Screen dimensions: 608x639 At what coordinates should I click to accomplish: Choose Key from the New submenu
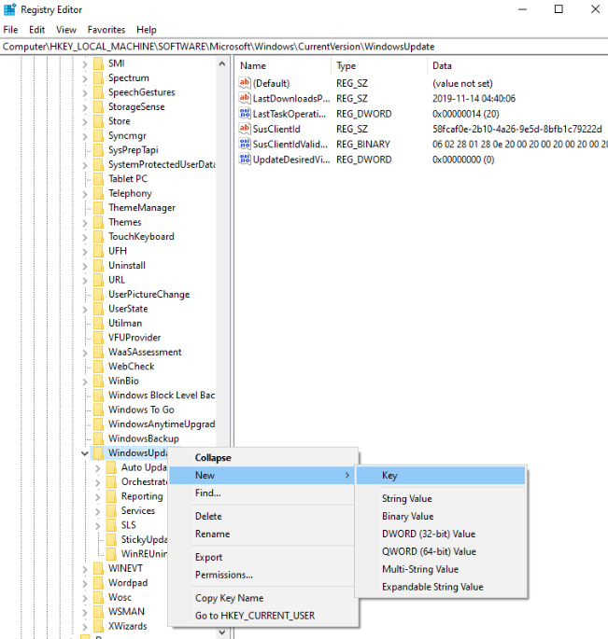pos(389,476)
